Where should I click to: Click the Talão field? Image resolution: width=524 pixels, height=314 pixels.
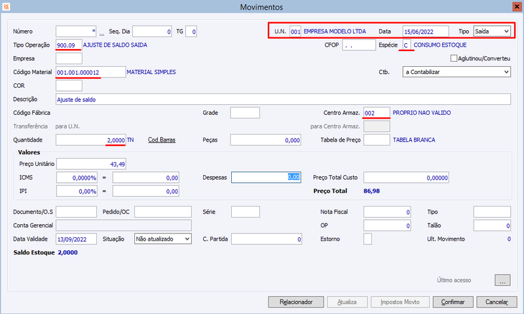492,226
